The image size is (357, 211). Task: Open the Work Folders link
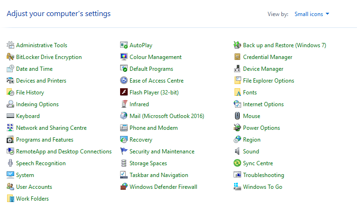32,199
